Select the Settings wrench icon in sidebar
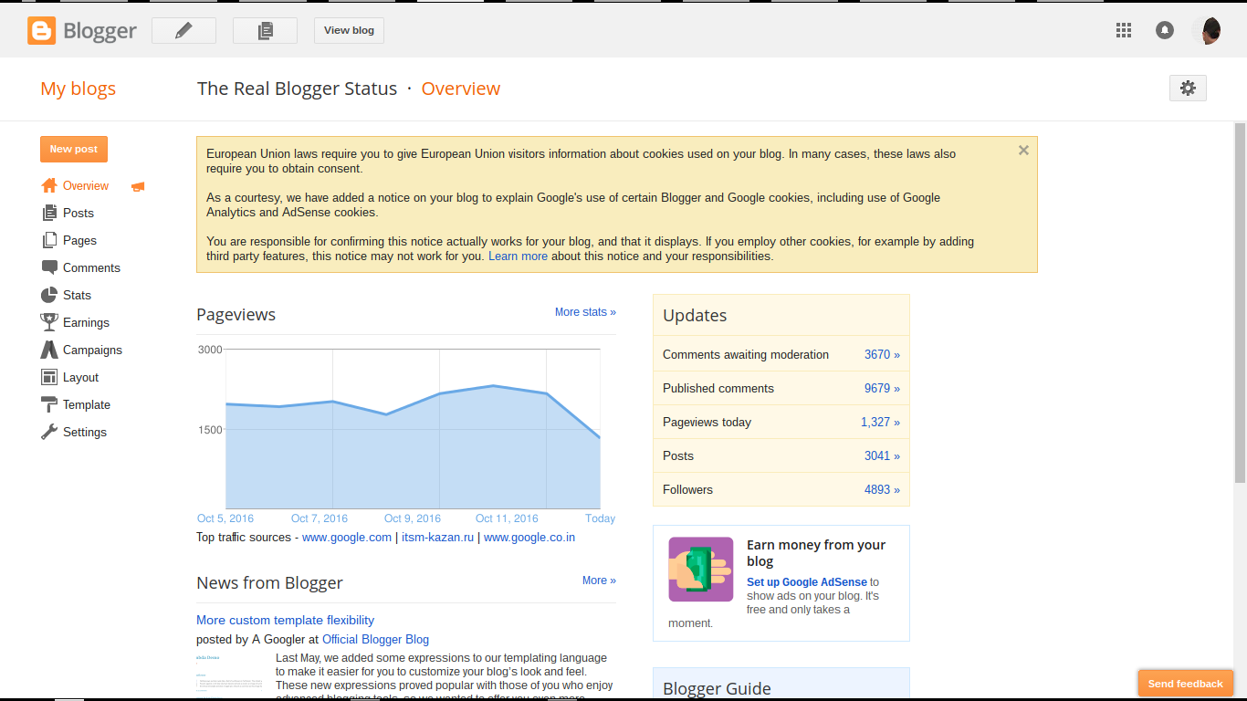This screenshot has width=1247, height=701. pyautogui.click(x=50, y=432)
